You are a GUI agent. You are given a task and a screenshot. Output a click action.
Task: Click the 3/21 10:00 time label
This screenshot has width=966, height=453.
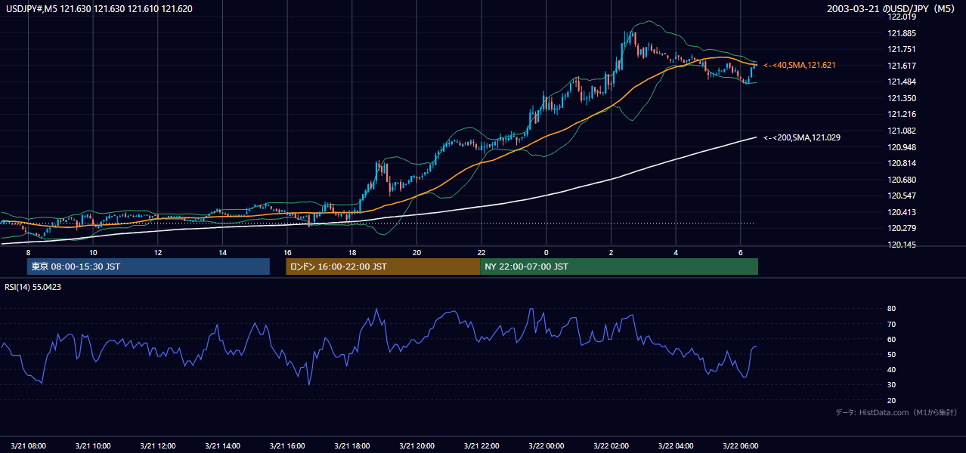(x=93, y=445)
